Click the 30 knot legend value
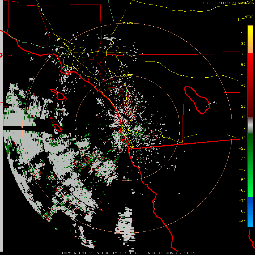The width and height of the screenshot is (255, 255). [x=243, y=96]
